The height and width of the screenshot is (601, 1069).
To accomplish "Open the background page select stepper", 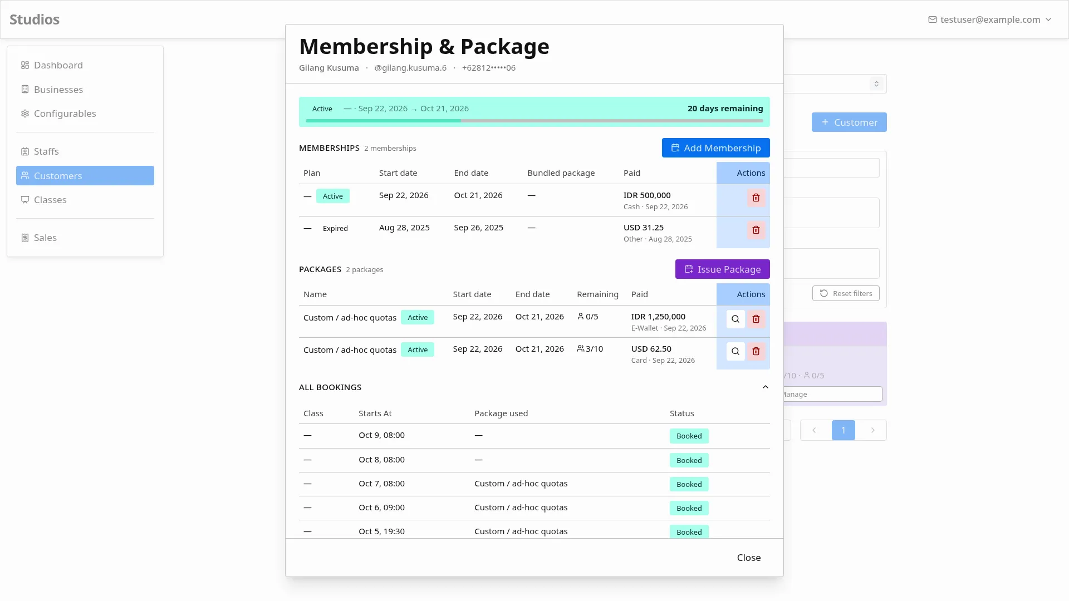I will tap(876, 84).
